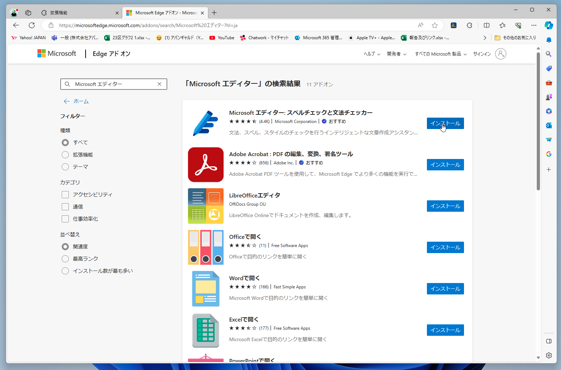
Task: Select the 拡張機能 type radio button
Action: [65, 155]
